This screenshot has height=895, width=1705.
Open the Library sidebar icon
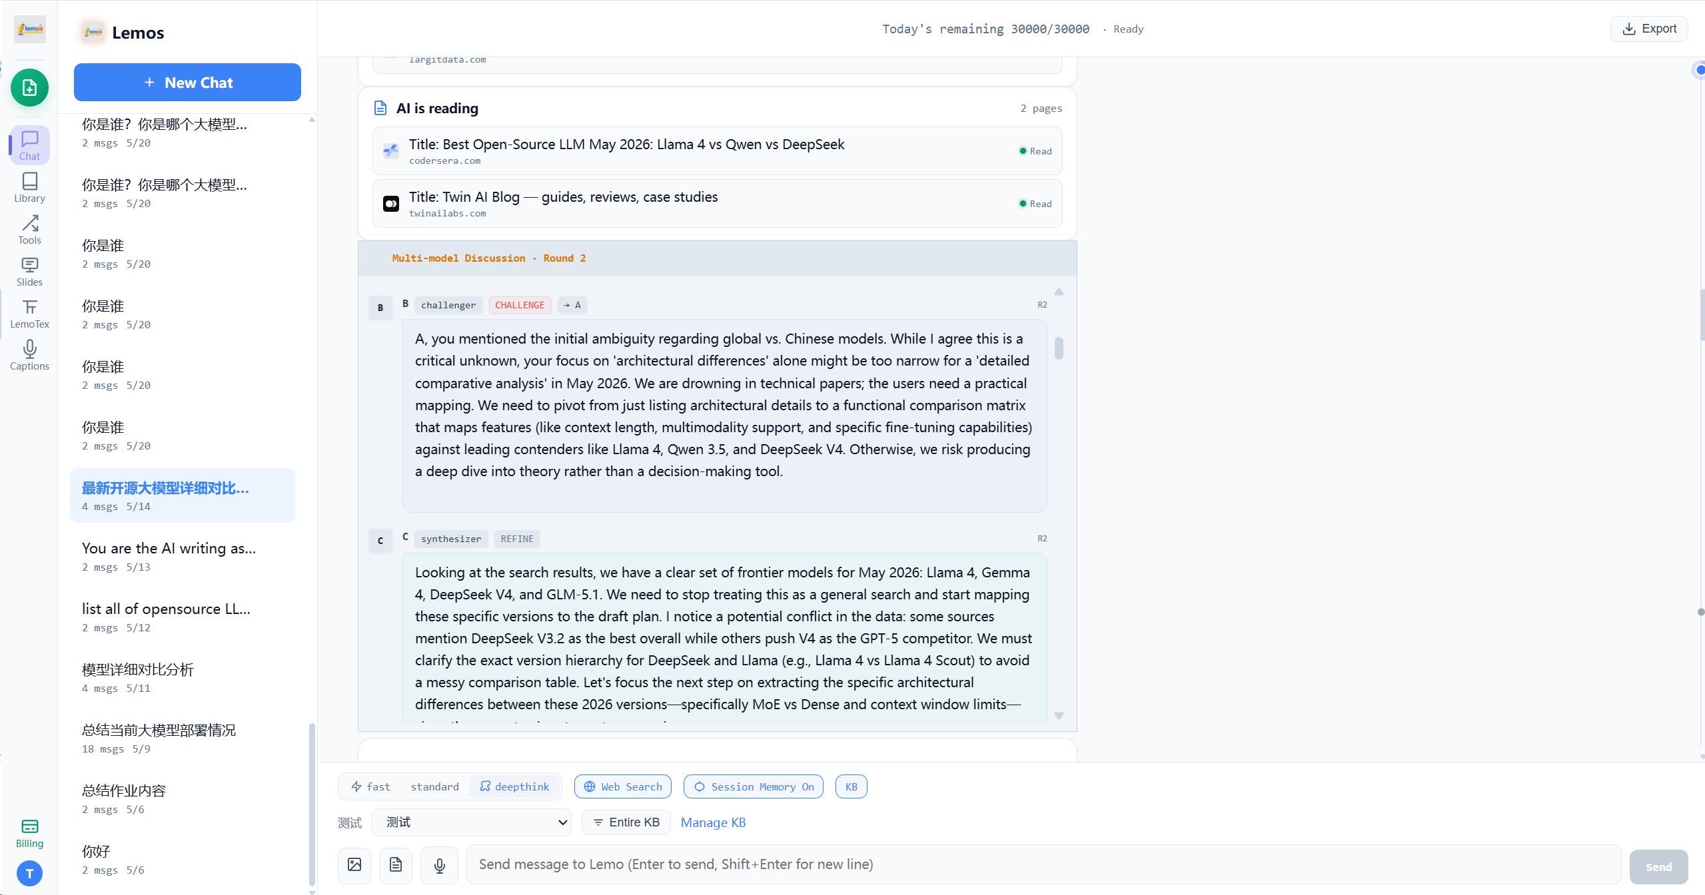pos(29,187)
